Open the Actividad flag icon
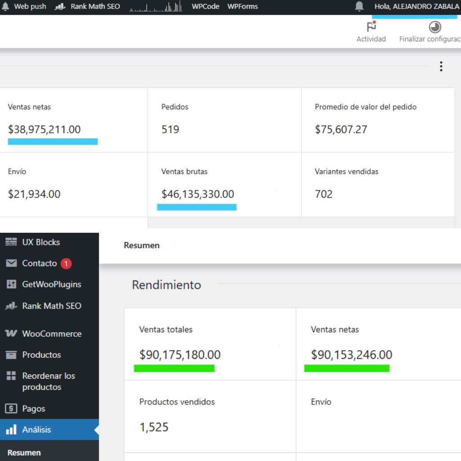The image size is (461, 461). pyautogui.click(x=371, y=27)
